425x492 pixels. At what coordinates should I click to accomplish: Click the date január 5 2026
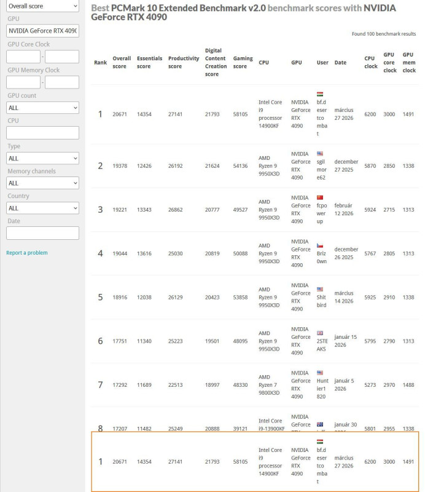click(344, 385)
